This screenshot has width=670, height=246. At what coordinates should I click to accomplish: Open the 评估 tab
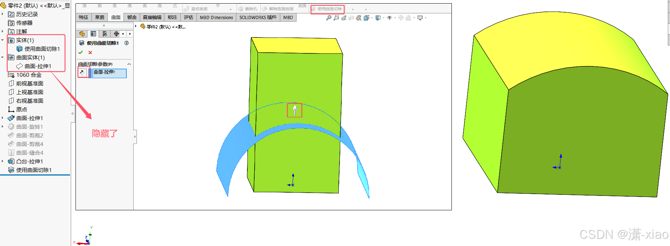189,17
